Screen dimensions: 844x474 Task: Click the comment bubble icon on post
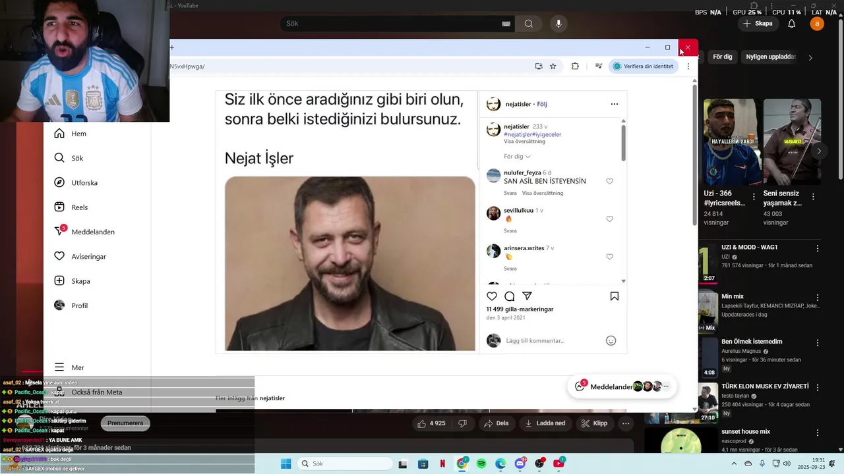click(510, 296)
